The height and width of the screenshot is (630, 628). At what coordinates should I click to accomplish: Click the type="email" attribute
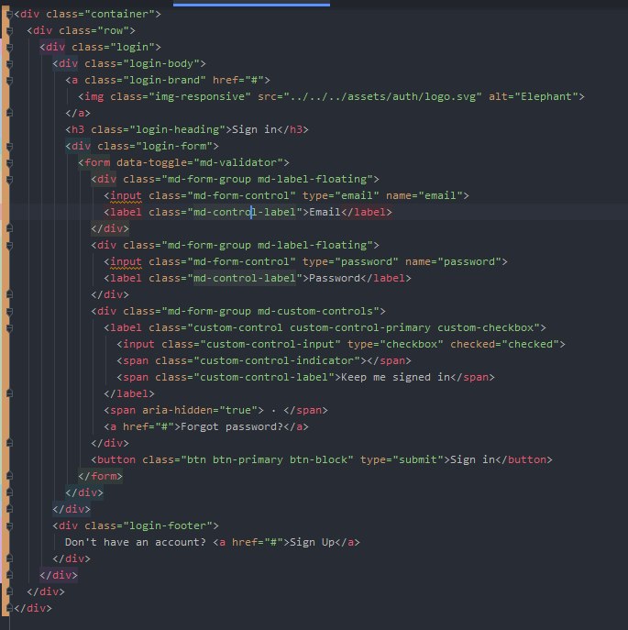pos(340,195)
